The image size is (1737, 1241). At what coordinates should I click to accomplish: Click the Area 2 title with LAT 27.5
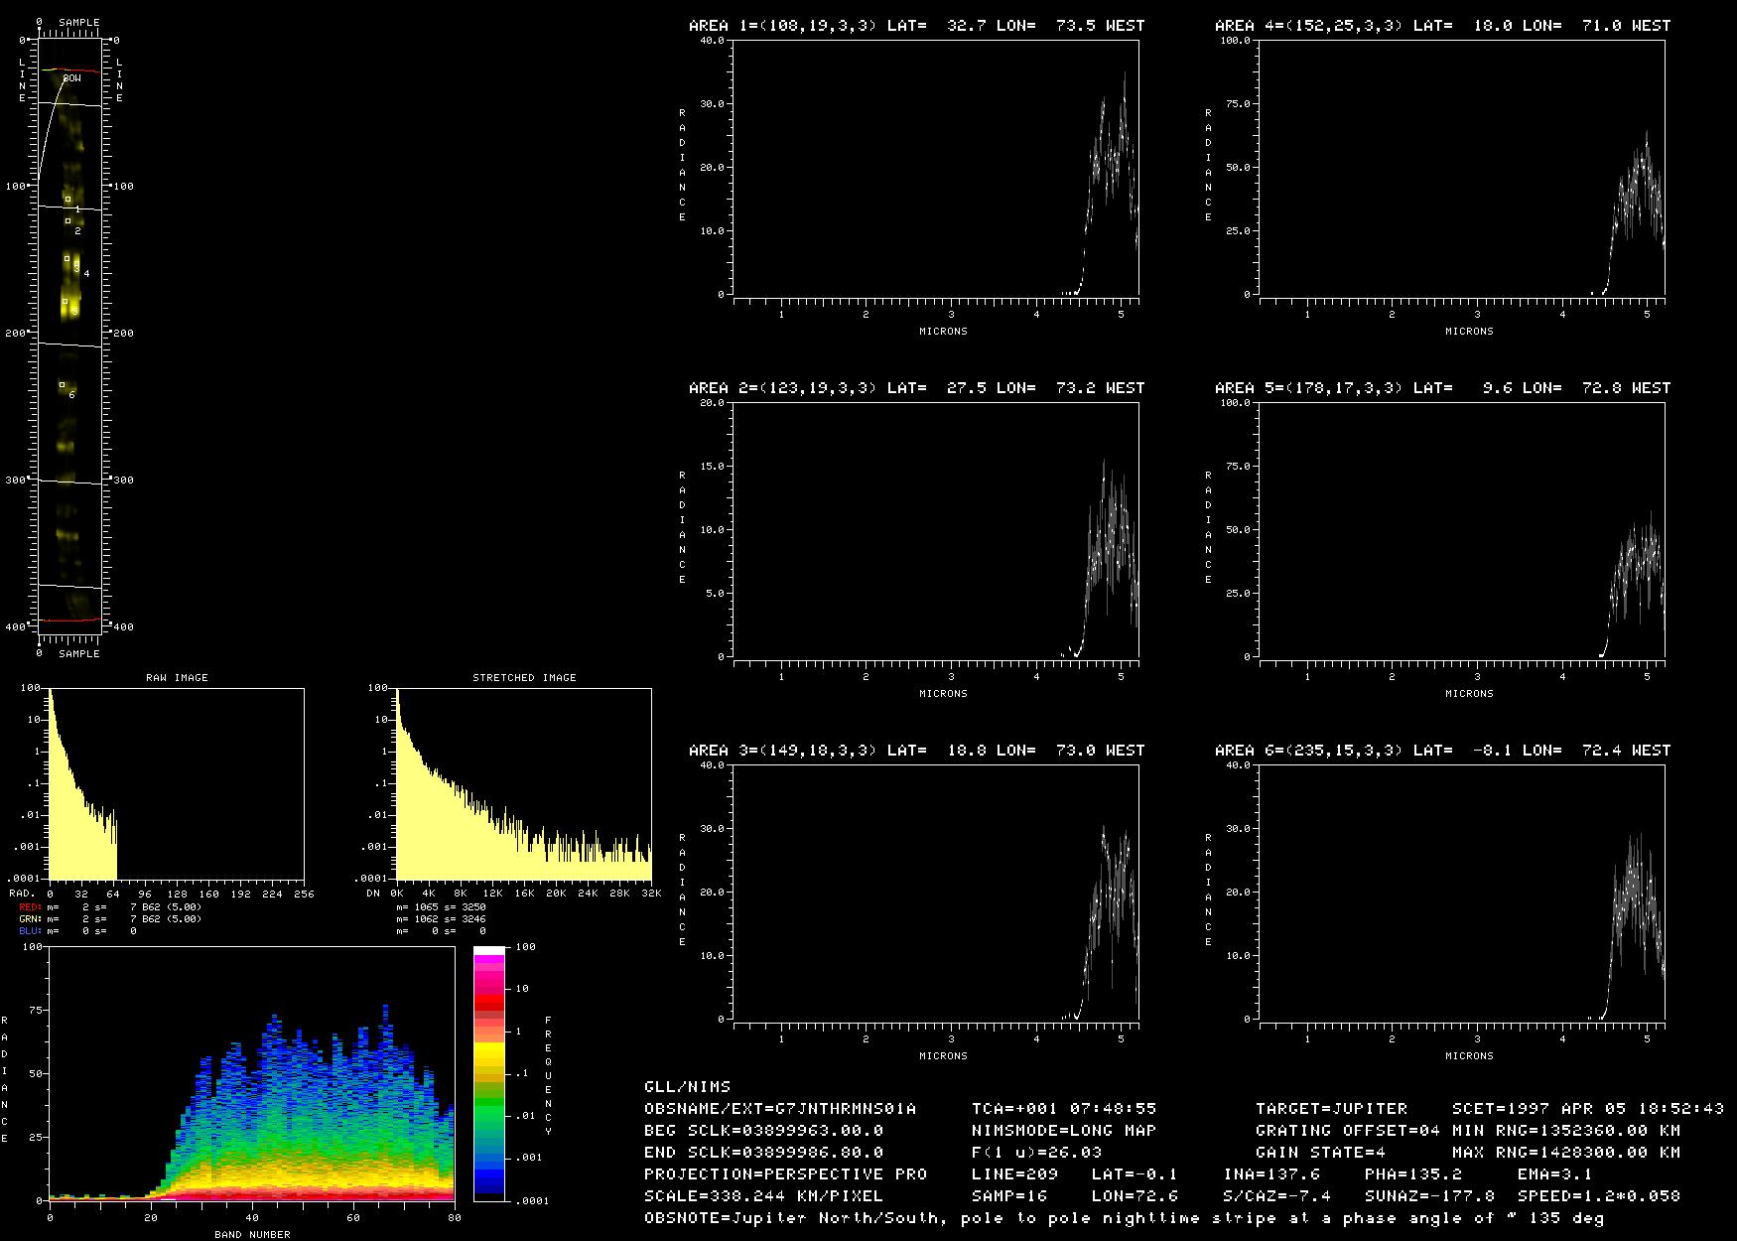tap(916, 388)
